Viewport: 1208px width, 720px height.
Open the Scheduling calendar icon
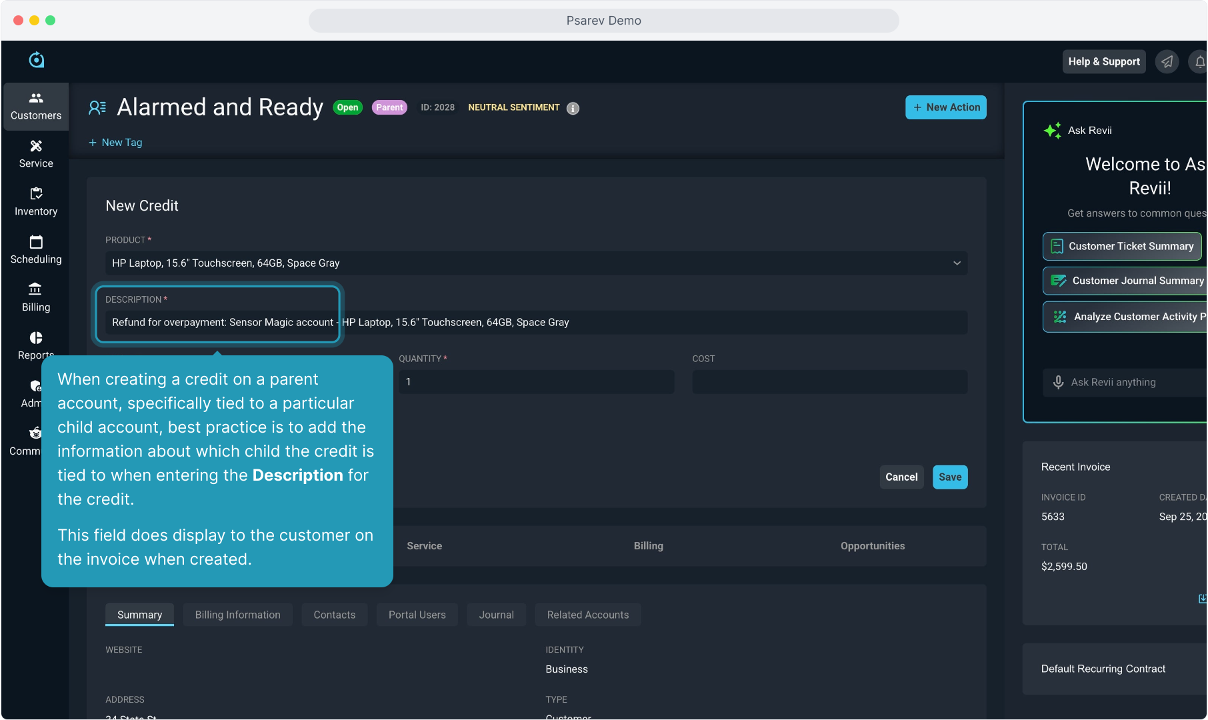pyautogui.click(x=36, y=242)
